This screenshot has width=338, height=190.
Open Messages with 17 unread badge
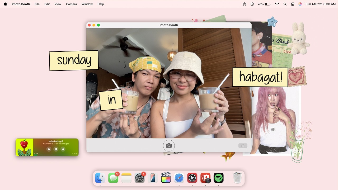pos(113,178)
